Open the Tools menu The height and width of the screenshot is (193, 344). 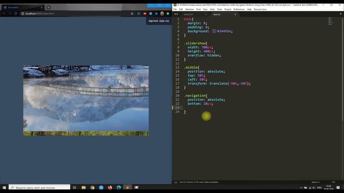point(220,10)
